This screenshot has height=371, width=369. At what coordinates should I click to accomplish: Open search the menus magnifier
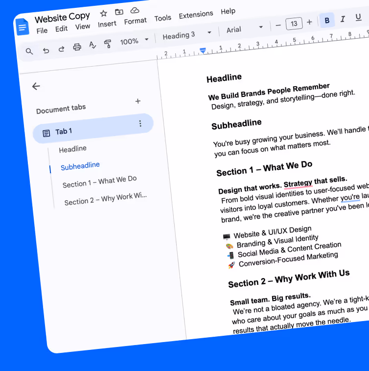29,51
